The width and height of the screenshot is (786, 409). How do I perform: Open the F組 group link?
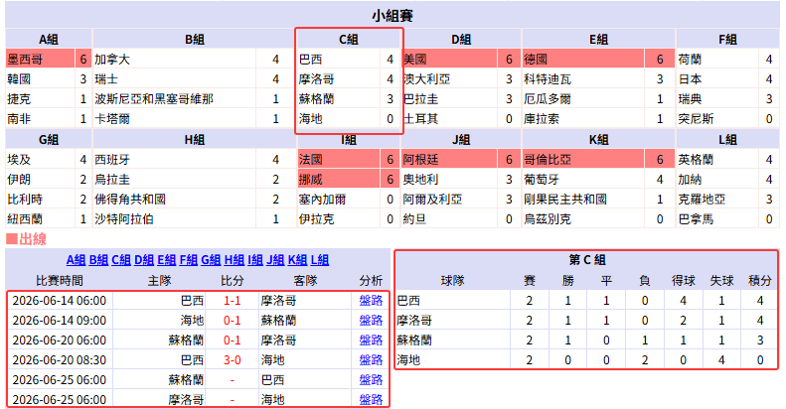point(189,260)
